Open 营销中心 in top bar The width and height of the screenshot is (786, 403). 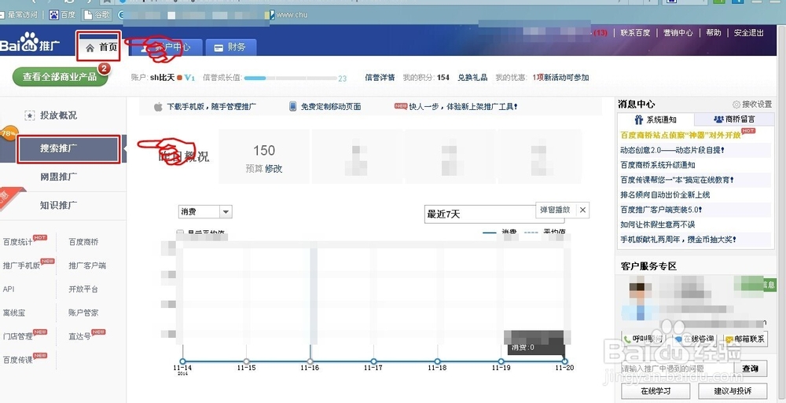click(678, 32)
